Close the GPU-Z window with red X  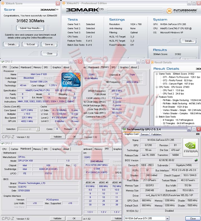pos(198,129)
